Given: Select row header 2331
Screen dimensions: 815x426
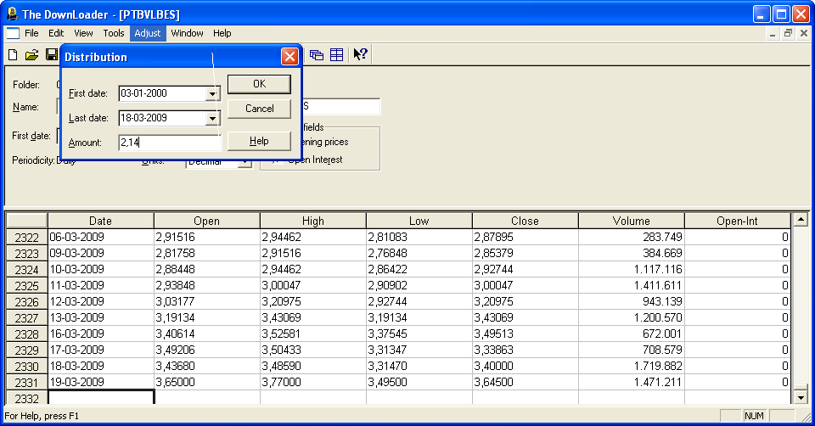Looking at the screenshot, I should tap(26, 383).
